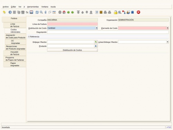The width and height of the screenshot is (173, 130).
Task: Click the pink Línea de Factura field
Action: point(72,24)
